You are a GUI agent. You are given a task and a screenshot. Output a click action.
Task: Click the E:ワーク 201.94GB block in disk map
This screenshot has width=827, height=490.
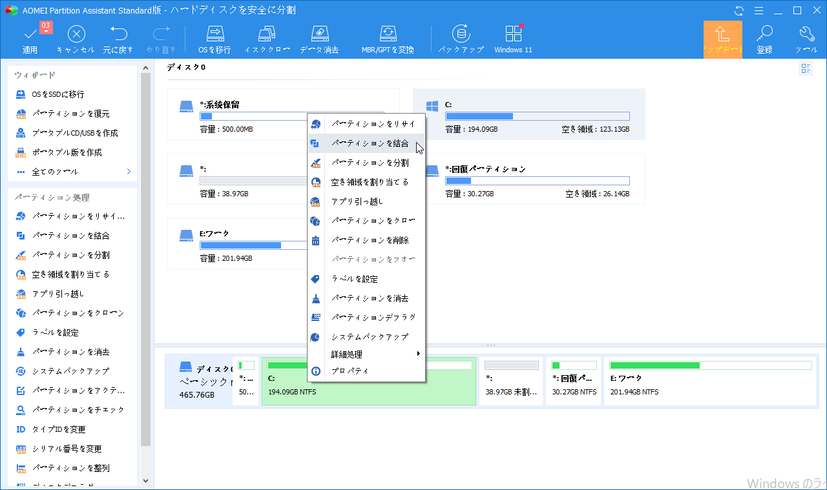click(x=709, y=382)
